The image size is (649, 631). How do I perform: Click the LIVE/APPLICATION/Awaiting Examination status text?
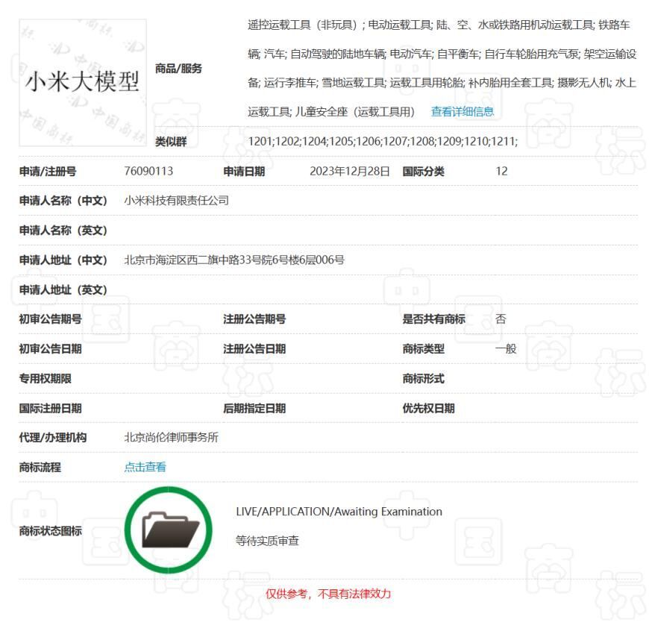coord(339,512)
